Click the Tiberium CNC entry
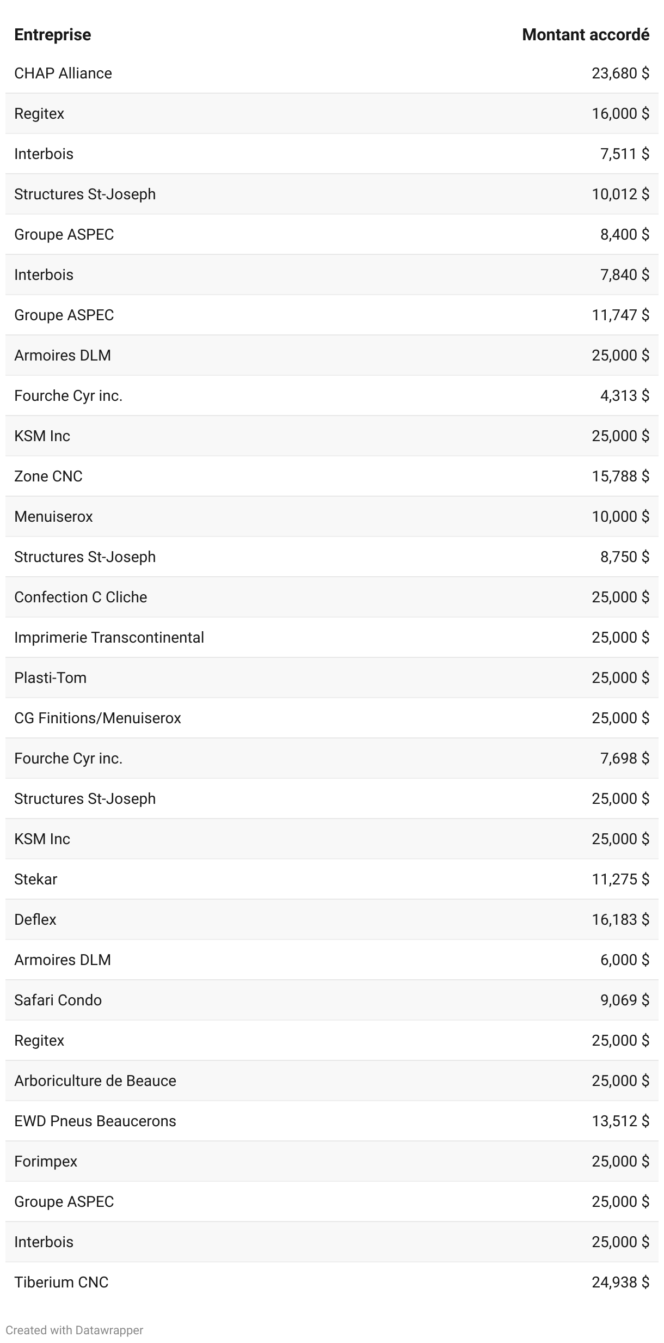The width and height of the screenshot is (664, 1343). point(62,1283)
